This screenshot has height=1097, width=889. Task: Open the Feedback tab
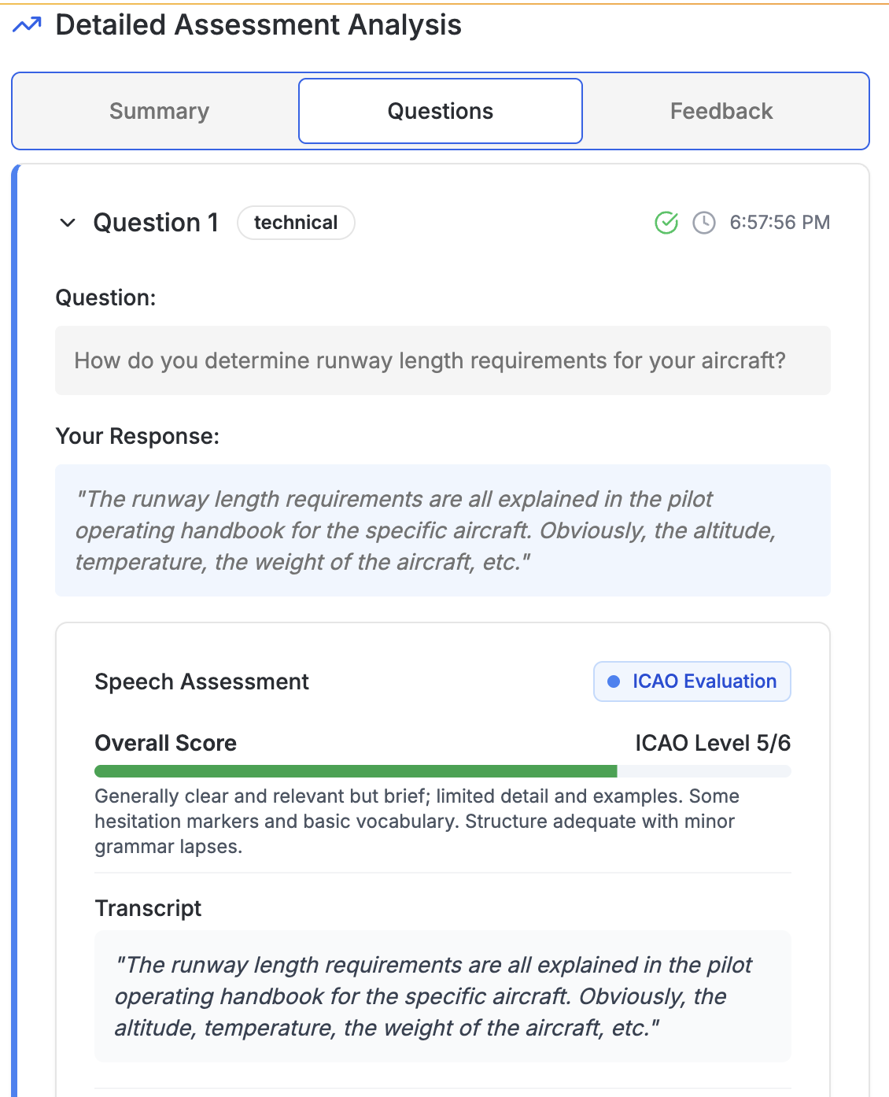point(721,111)
